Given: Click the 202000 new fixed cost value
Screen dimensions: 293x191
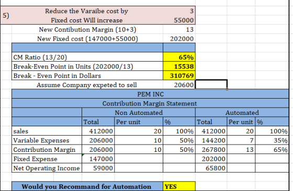Looking at the screenshot, I should pos(179,39).
